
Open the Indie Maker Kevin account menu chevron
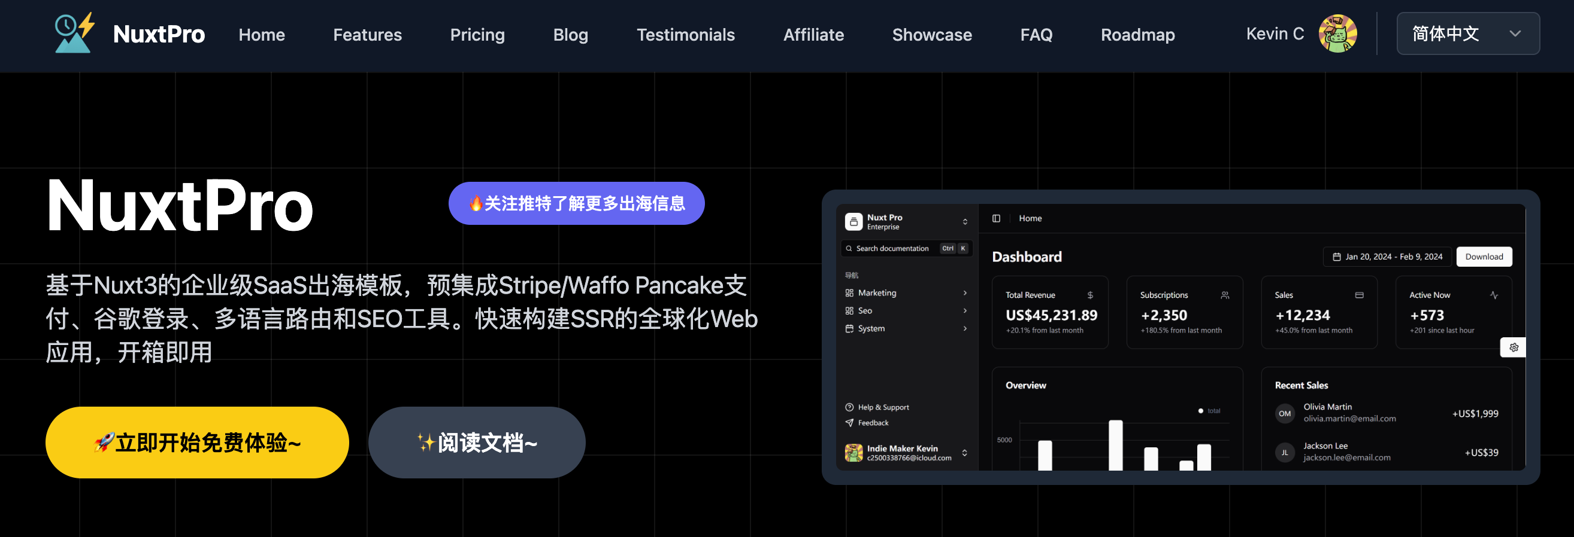point(964,453)
